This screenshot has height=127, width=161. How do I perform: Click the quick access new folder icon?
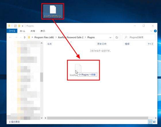click(19, 26)
